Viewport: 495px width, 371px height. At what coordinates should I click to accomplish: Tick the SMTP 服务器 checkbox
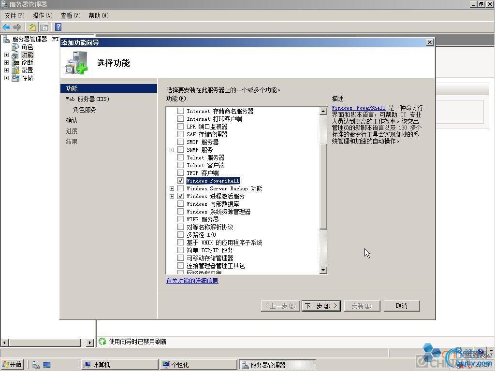click(181, 142)
